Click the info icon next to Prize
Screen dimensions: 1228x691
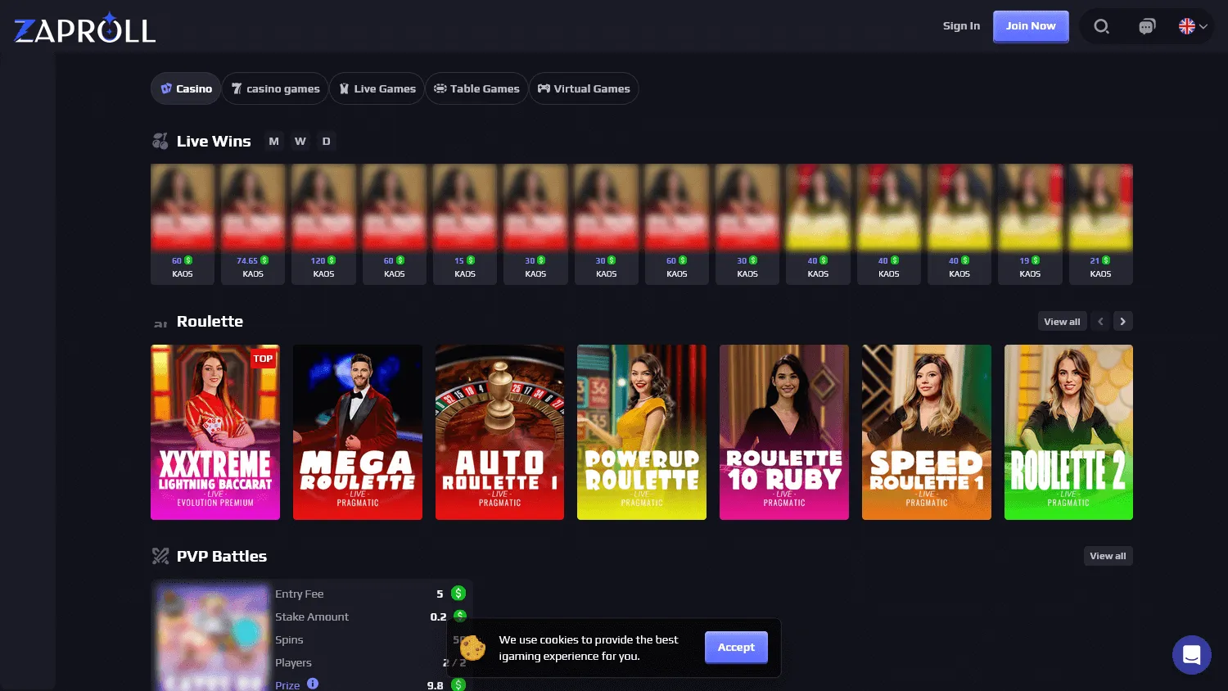pos(312,684)
